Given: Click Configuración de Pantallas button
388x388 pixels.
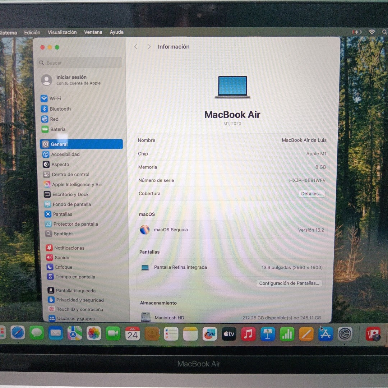Looking at the screenshot, I should 289,283.
